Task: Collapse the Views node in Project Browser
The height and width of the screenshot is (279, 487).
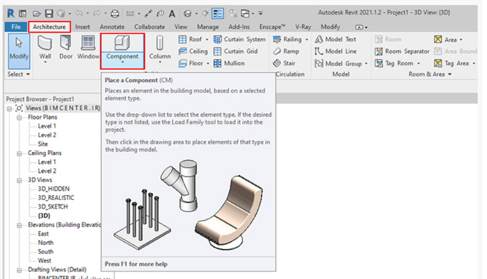Action: (9, 109)
